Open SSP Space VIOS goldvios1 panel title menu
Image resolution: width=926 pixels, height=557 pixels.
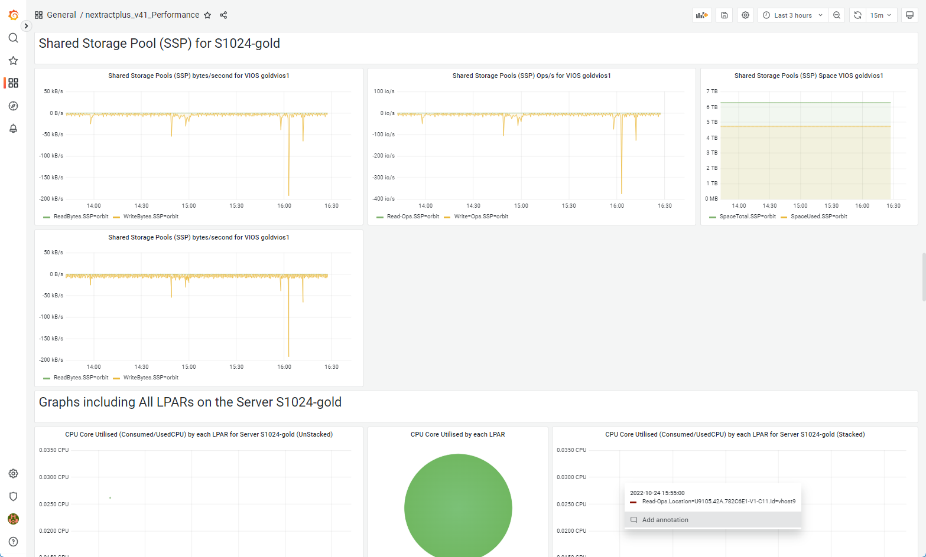[808, 76]
